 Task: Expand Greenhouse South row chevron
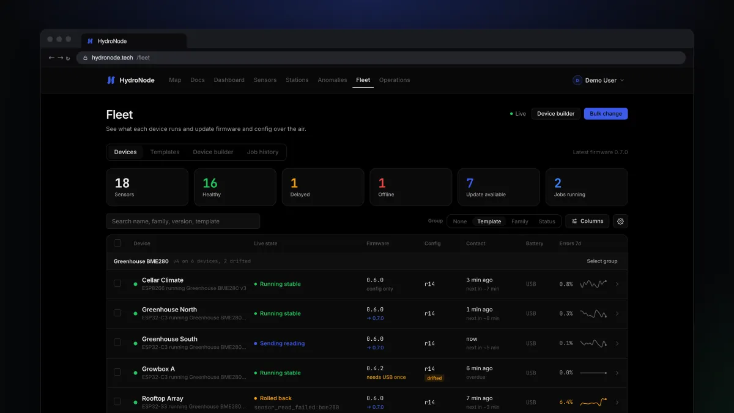[617, 343]
